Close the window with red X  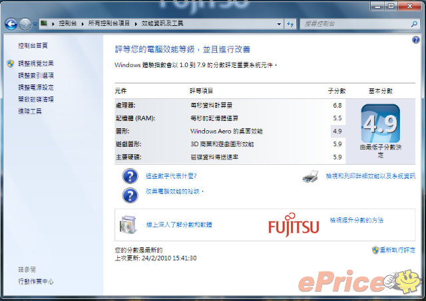(410, 6)
